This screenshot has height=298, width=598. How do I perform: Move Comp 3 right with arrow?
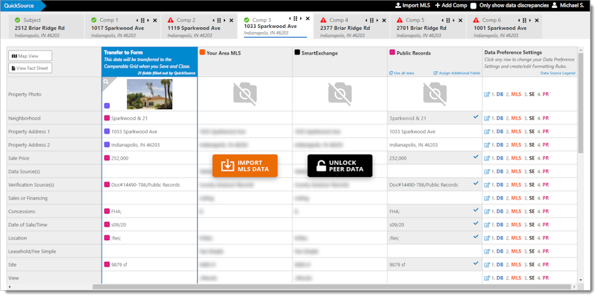click(300, 19)
